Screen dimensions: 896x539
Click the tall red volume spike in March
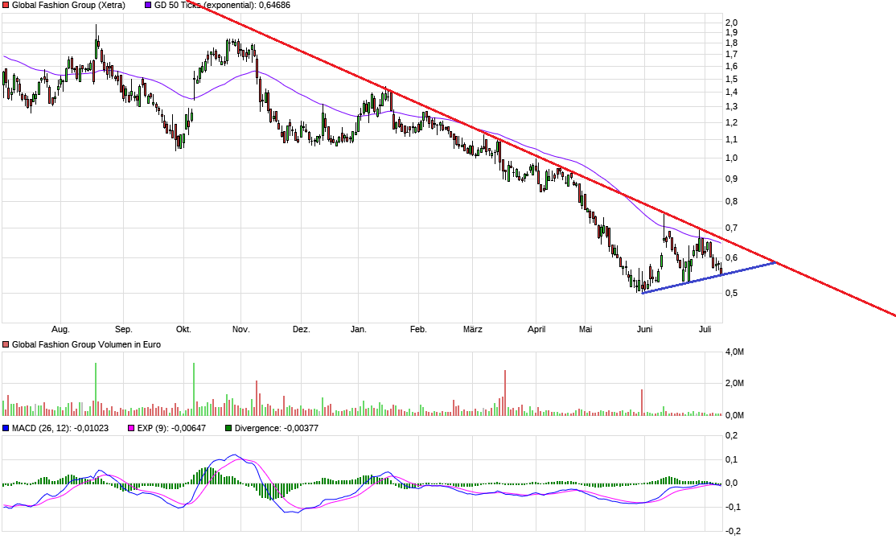click(x=505, y=393)
